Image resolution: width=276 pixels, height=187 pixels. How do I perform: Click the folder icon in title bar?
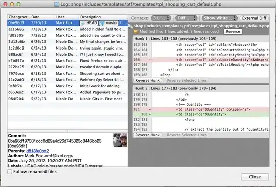click(57, 4)
